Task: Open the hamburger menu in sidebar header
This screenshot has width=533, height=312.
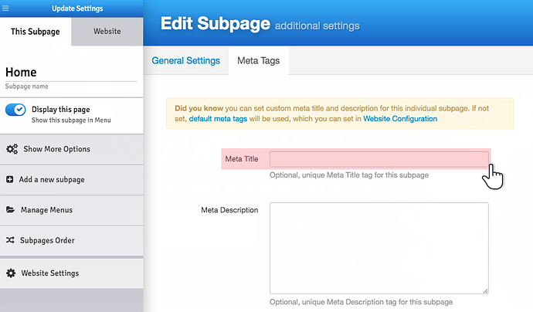Action: click(x=5, y=8)
